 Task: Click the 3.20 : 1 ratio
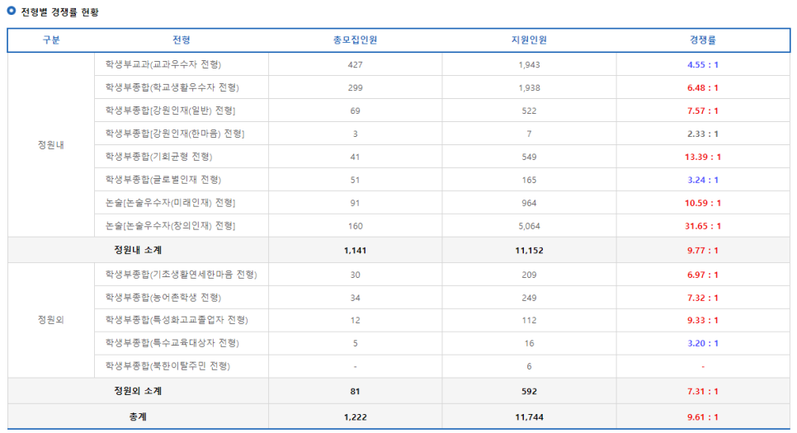703,343
